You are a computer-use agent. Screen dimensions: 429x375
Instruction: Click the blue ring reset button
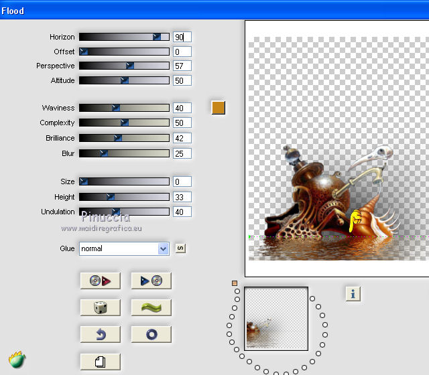coord(151,334)
